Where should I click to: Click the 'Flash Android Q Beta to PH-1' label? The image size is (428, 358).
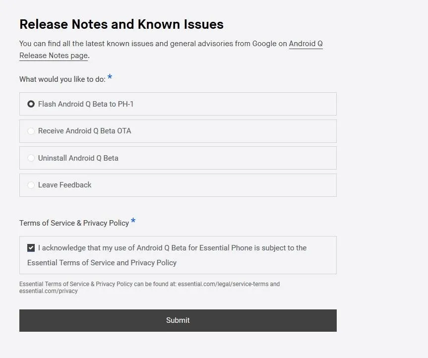[x=86, y=104]
